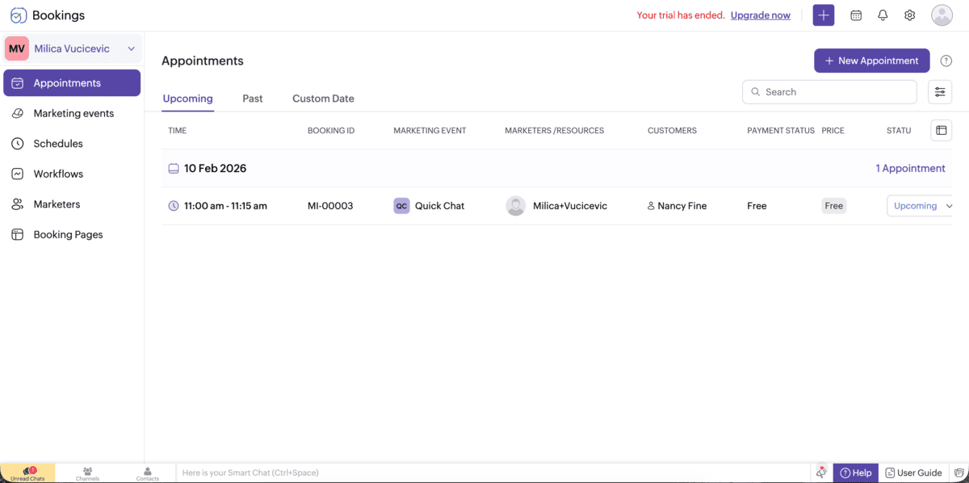Open the filter icon beside the search bar
The image size is (969, 483).
(x=939, y=91)
